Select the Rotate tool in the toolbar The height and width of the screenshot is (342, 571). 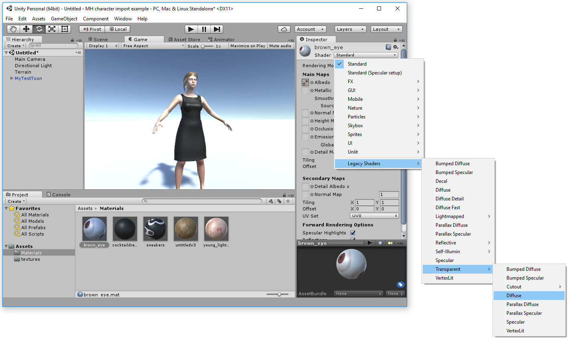point(39,29)
